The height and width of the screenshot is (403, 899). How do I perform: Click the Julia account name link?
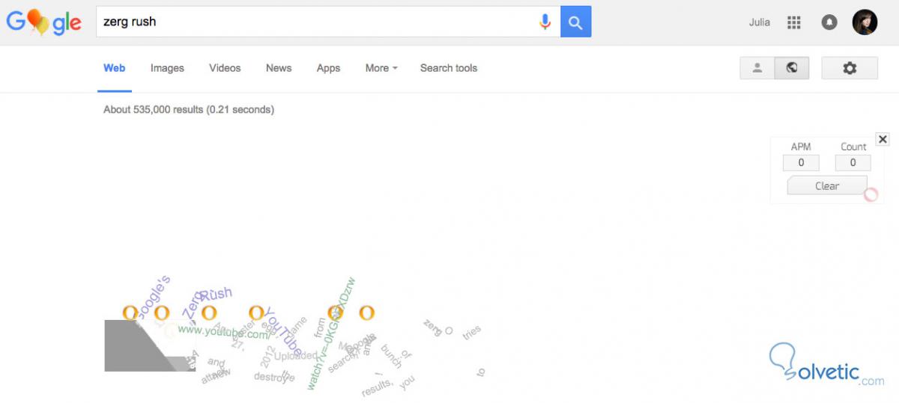tap(759, 22)
